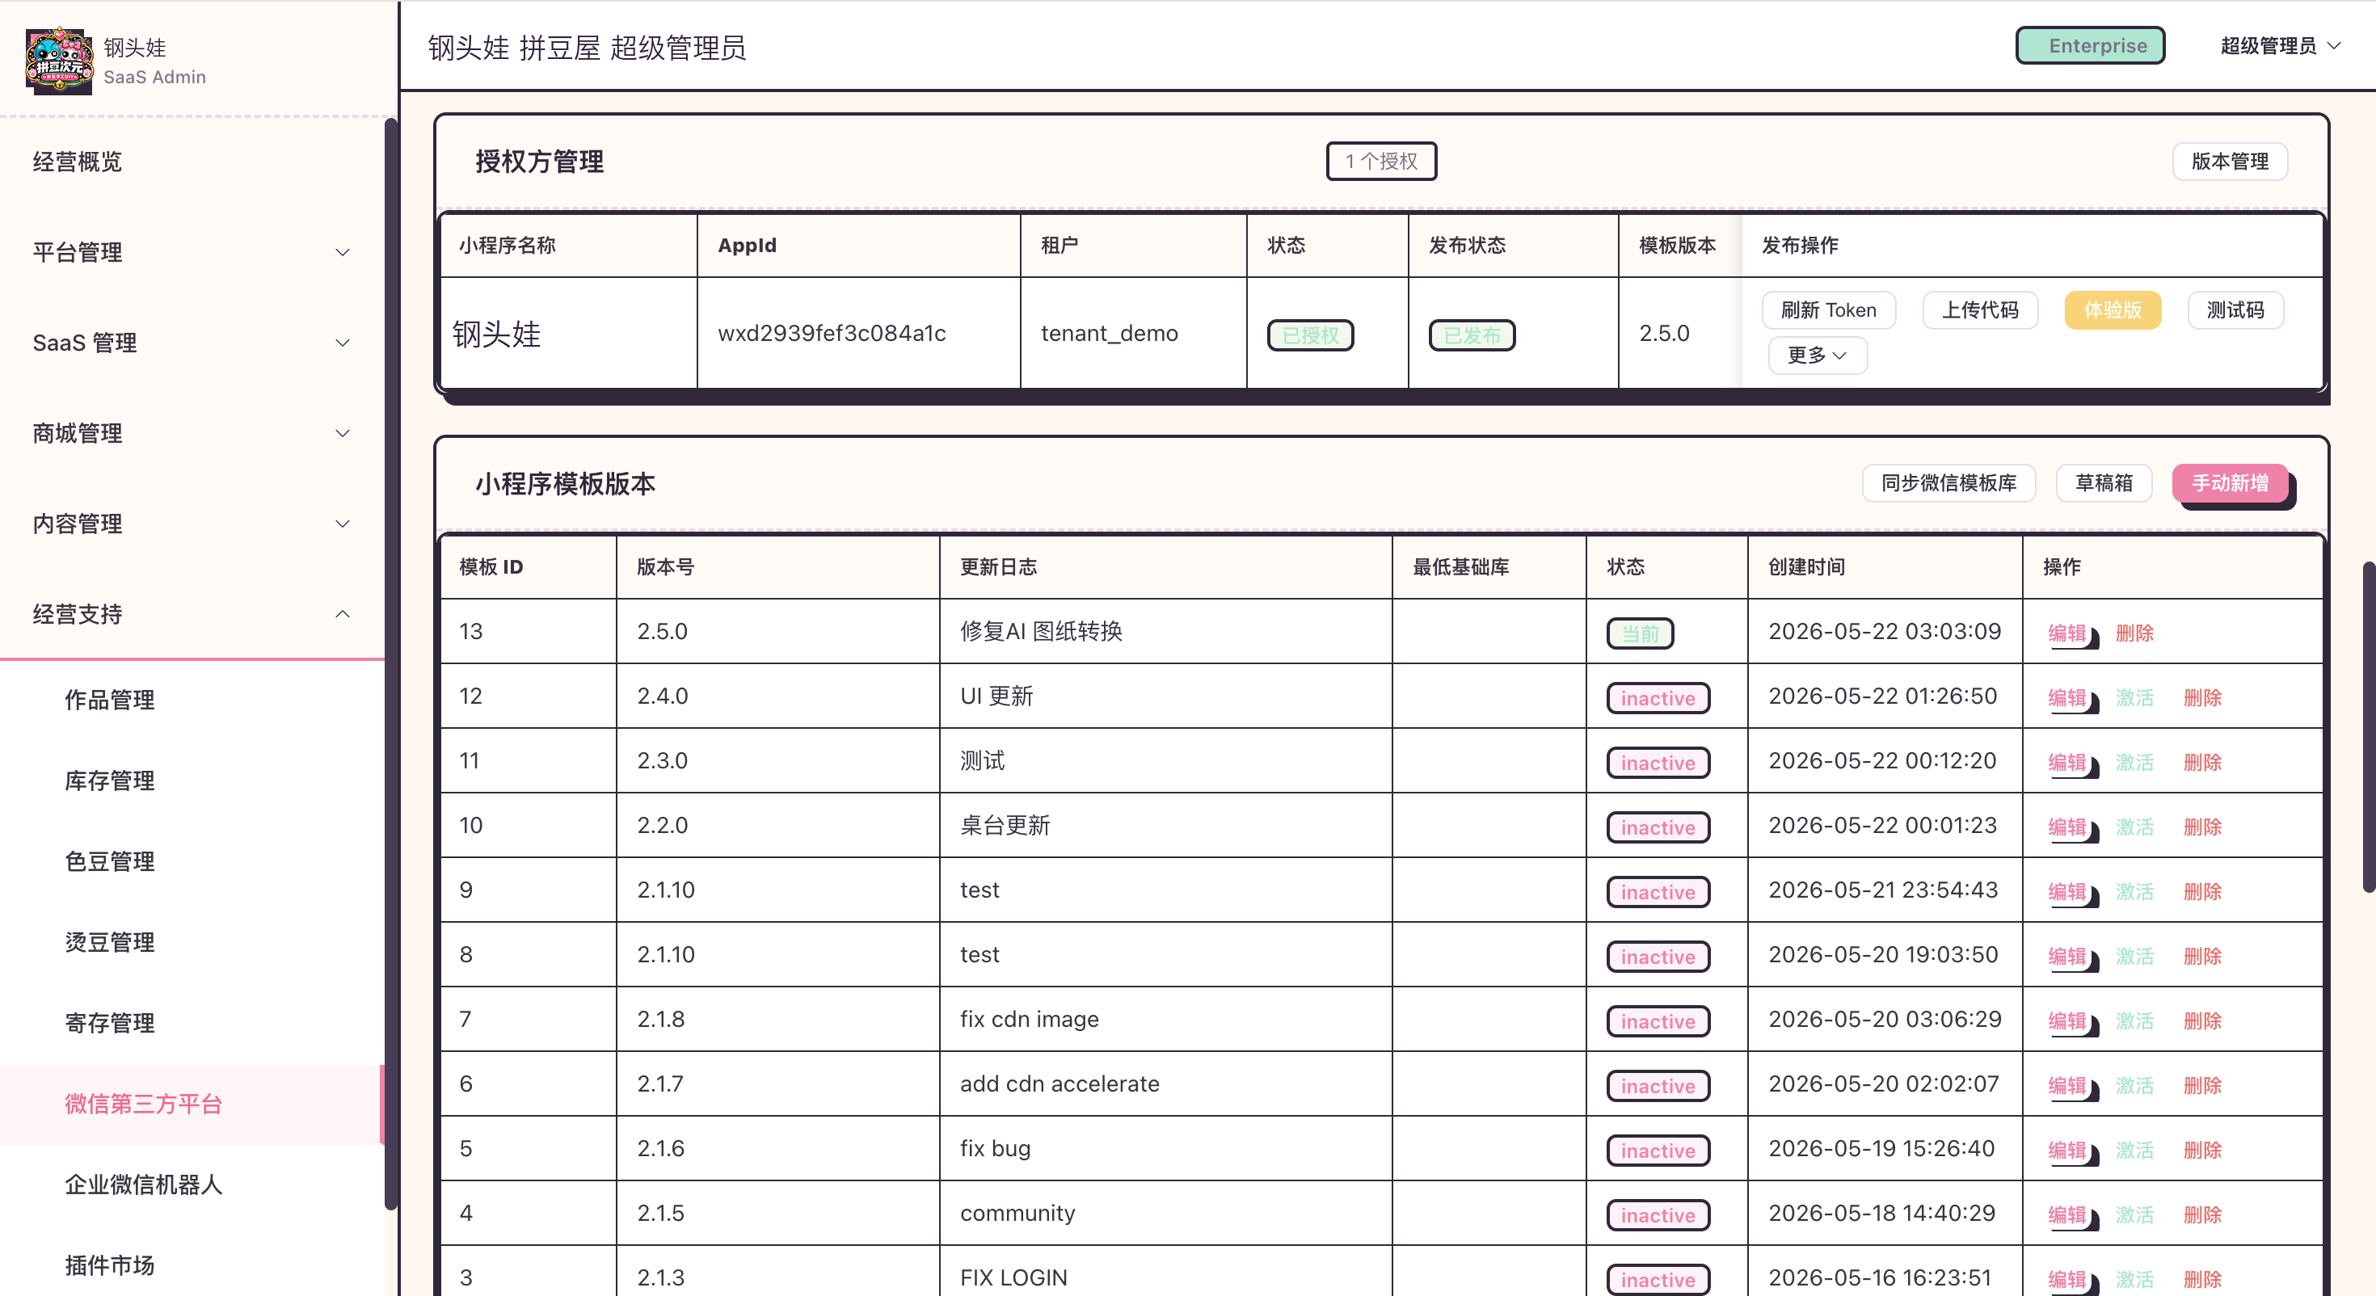Image resolution: width=2376 pixels, height=1296 pixels.
Task: Open 色豆管理 page
Action: pos(192,861)
